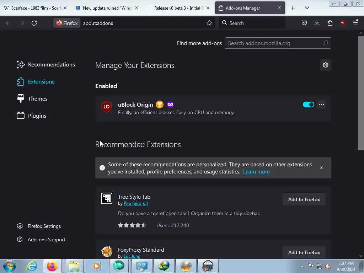
Task: Open tools for all add-ons gear
Action: pos(326,65)
